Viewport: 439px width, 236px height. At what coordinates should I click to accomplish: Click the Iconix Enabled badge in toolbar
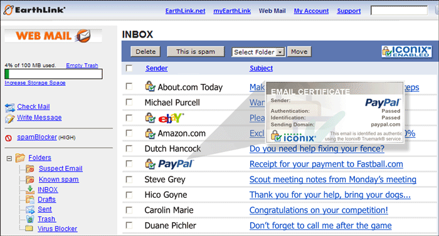406,52
